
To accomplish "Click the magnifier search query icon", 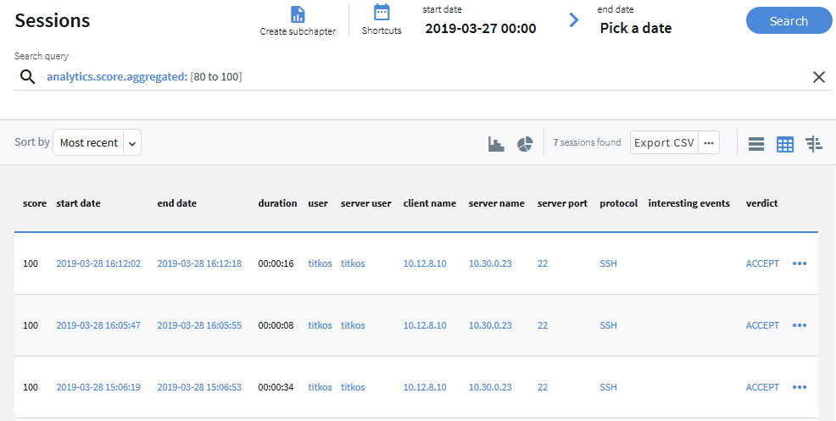I will [28, 77].
